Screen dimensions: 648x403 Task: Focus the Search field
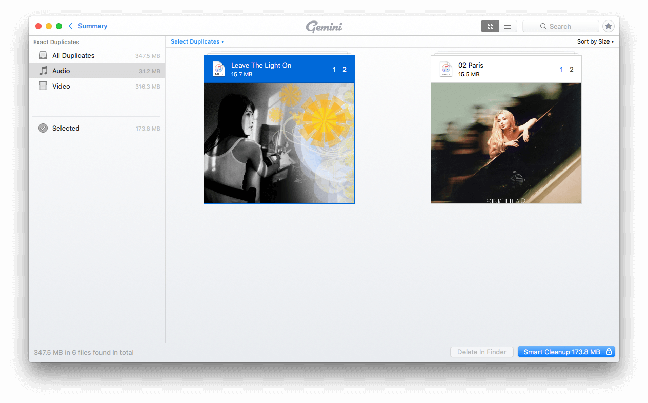561,26
